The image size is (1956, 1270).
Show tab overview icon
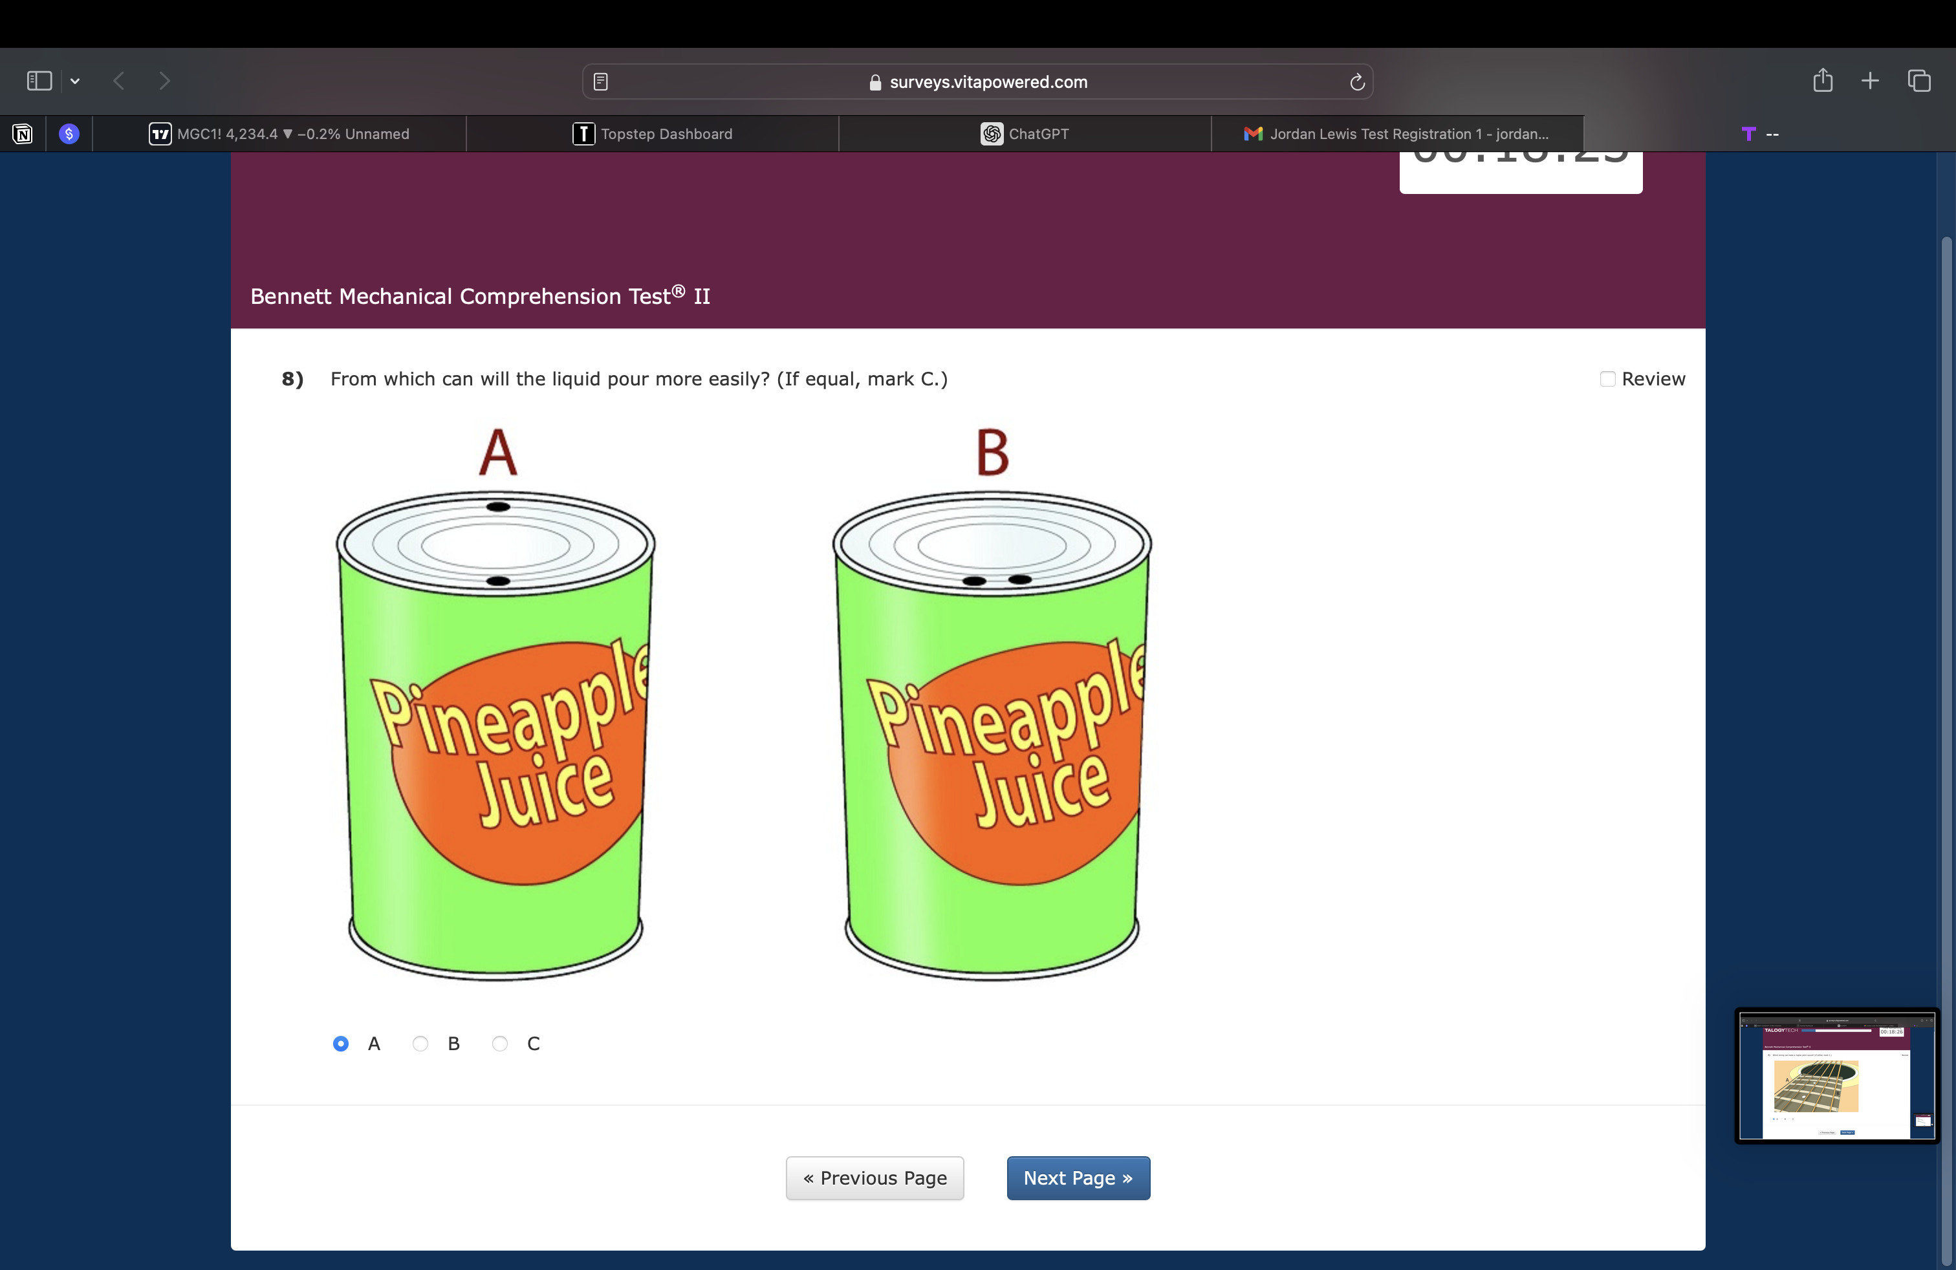(1919, 80)
